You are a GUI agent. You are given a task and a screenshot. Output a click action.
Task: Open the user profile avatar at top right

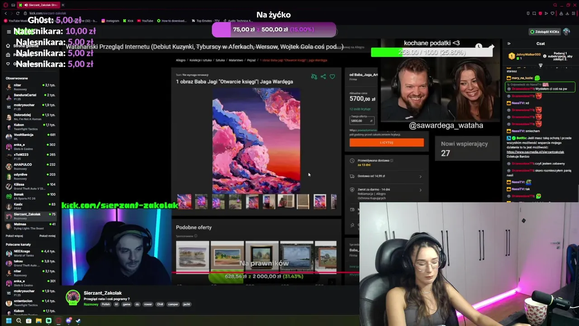click(566, 32)
